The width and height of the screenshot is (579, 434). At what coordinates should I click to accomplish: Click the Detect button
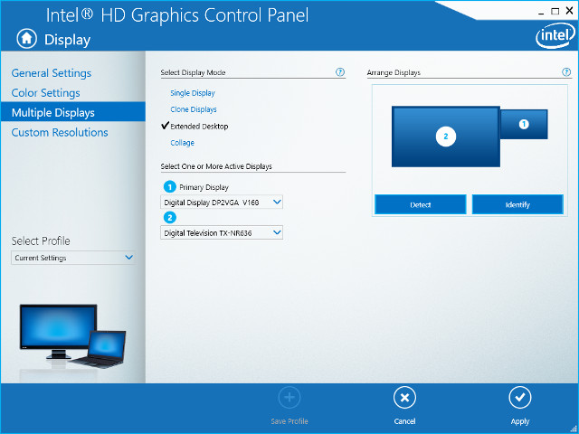[420, 204]
